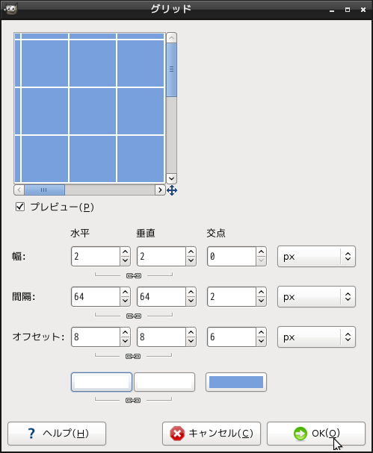Click the horizontal spacing field showing 64
373x453 pixels.
(96, 297)
